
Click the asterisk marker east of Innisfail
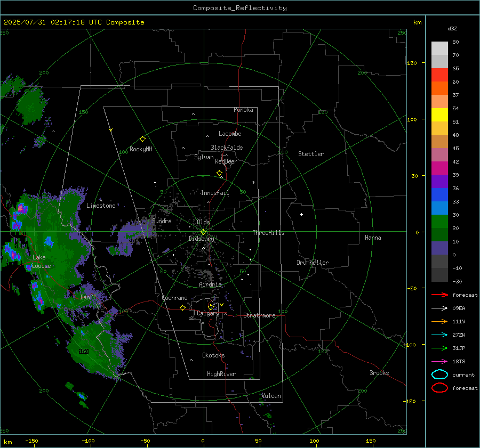253,183
